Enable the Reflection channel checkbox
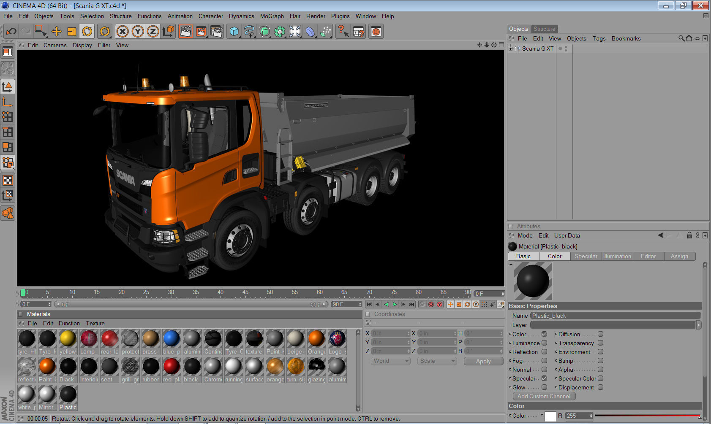The width and height of the screenshot is (711, 424). point(544,352)
